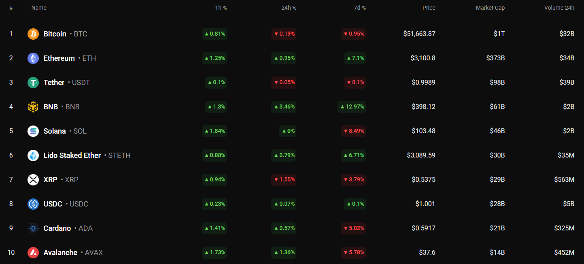Click the Bitcoin coin logo icon
584x264 pixels.
(x=33, y=34)
